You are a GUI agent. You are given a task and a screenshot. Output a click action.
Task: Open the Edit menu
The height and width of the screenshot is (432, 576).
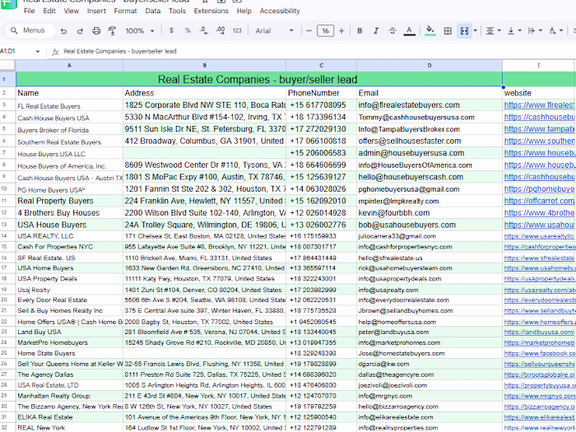(49, 11)
